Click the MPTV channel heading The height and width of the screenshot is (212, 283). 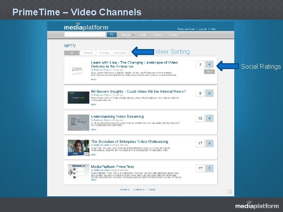(x=70, y=46)
